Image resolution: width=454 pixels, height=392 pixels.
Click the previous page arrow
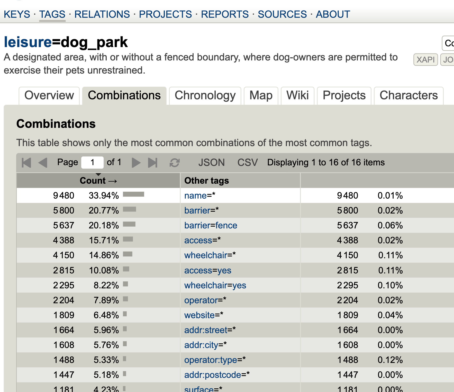pos(43,163)
